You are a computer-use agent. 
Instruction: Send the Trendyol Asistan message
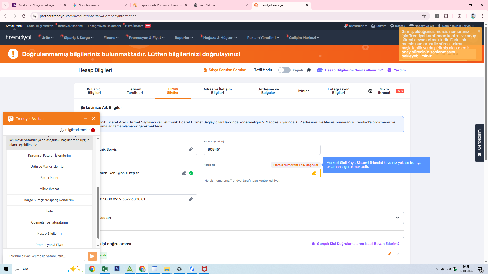93,256
